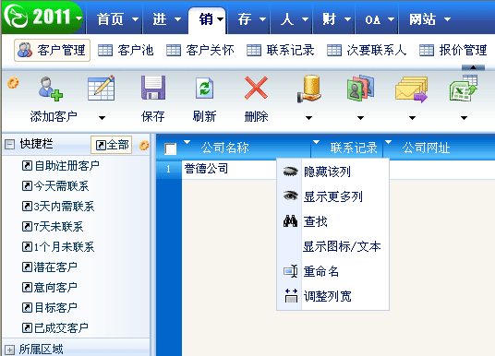Viewport: 495px width, 356px height.
Task: Open the 公司网址 column dropdown arrow
Action: click(x=388, y=142)
